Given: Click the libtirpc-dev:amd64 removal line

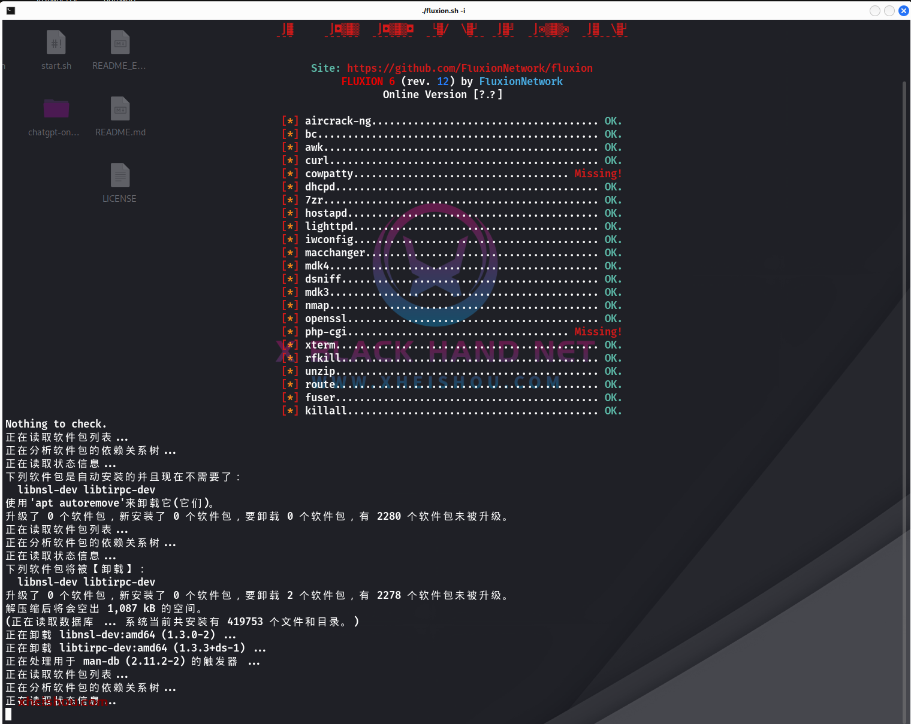Looking at the screenshot, I should point(136,648).
